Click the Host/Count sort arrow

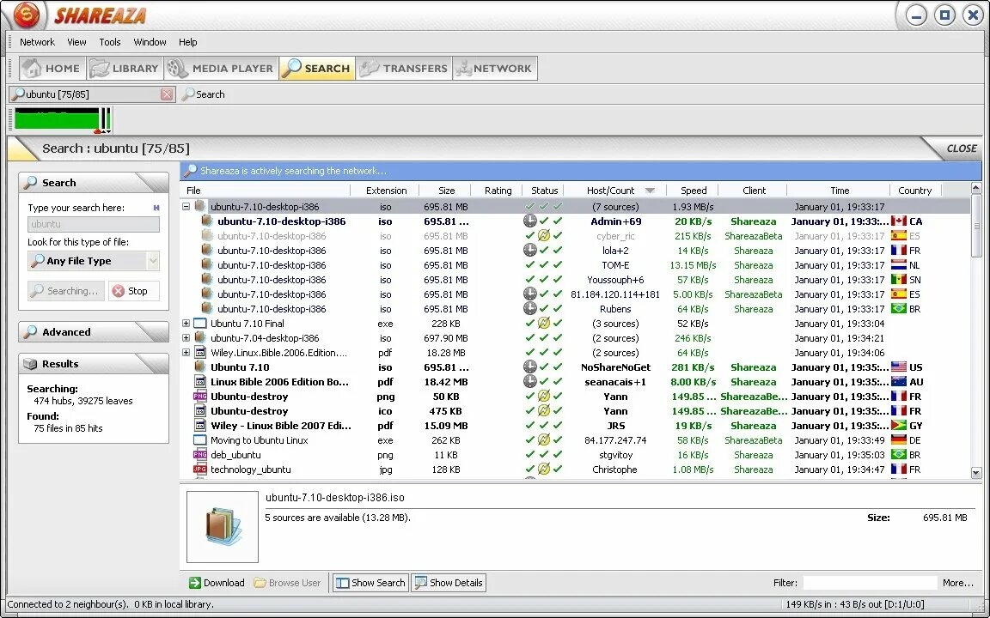tap(650, 191)
